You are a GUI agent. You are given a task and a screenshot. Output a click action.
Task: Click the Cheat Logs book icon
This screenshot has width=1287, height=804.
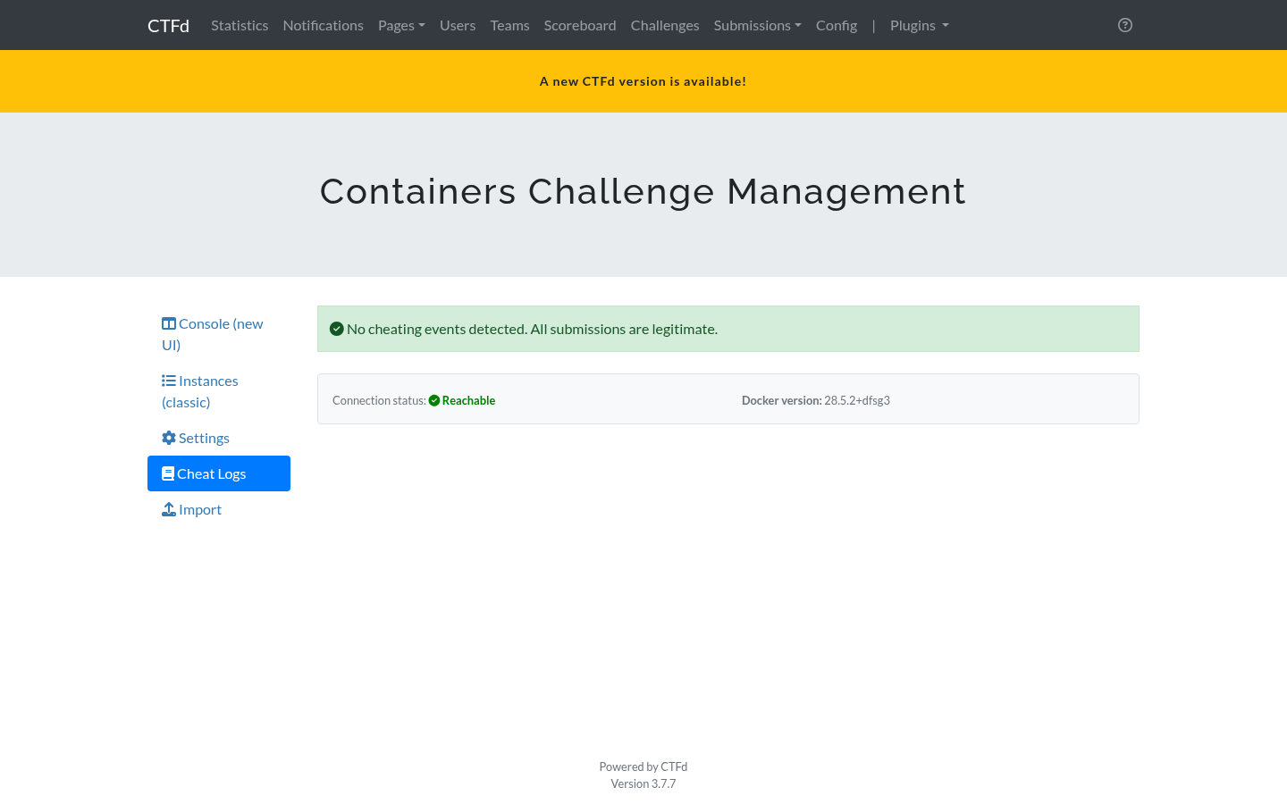[168, 473]
